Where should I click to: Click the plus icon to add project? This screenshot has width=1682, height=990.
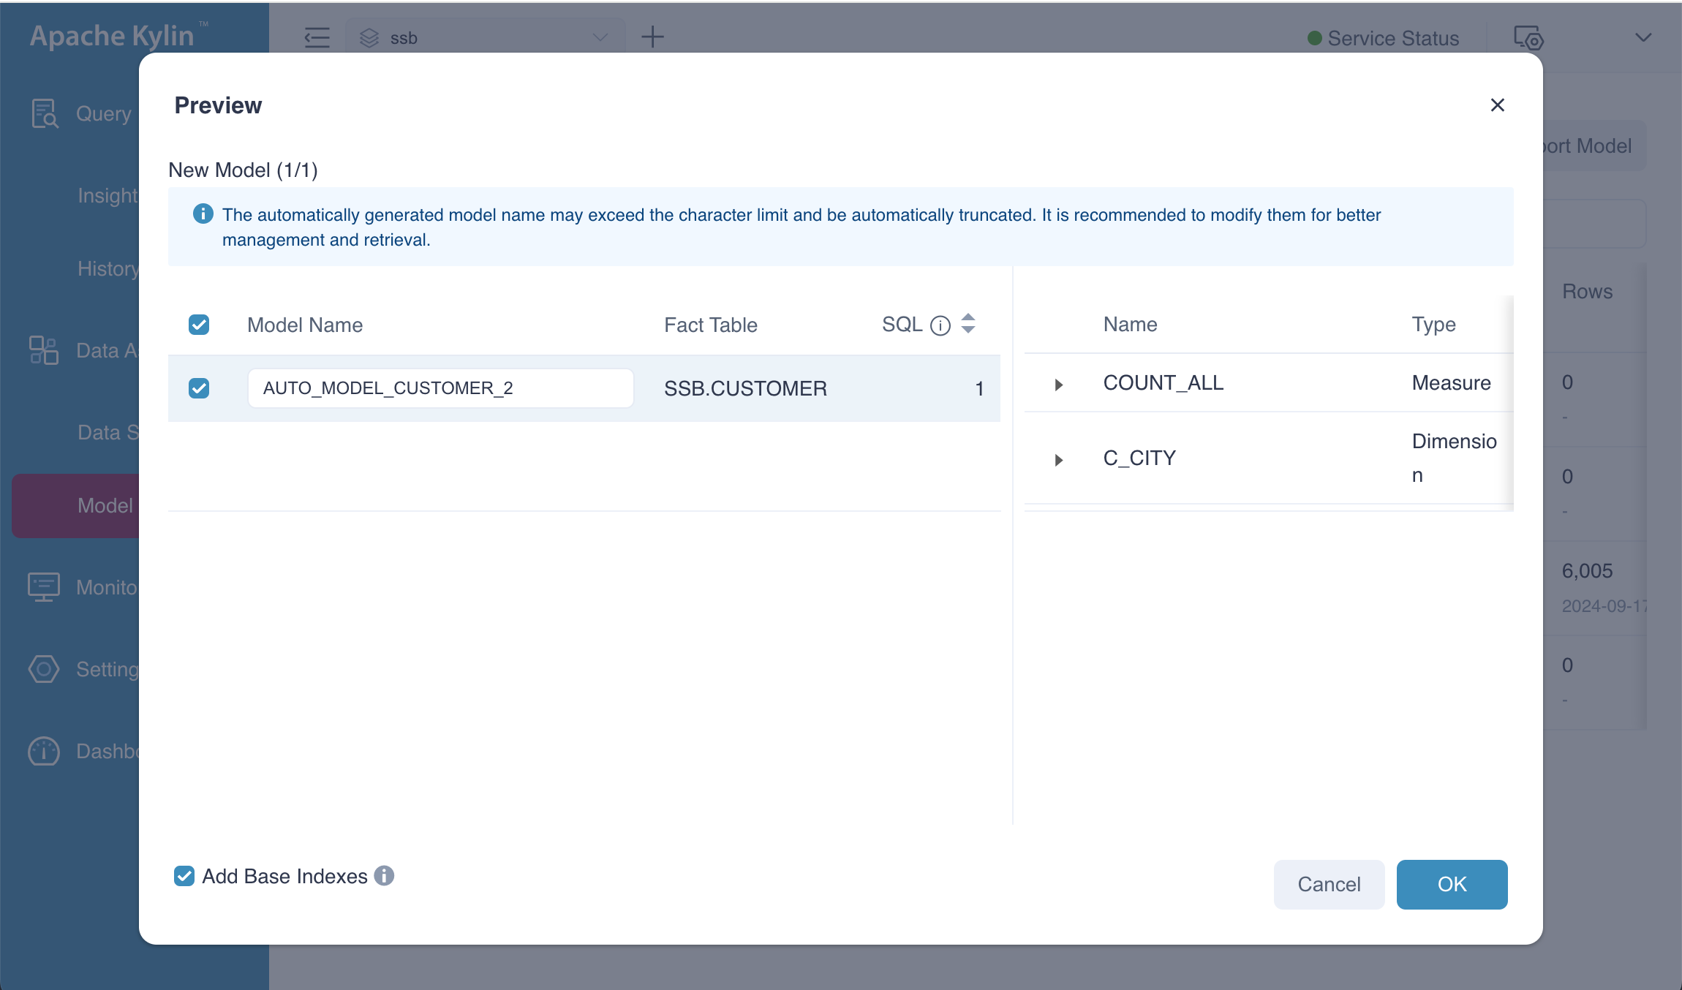click(652, 37)
